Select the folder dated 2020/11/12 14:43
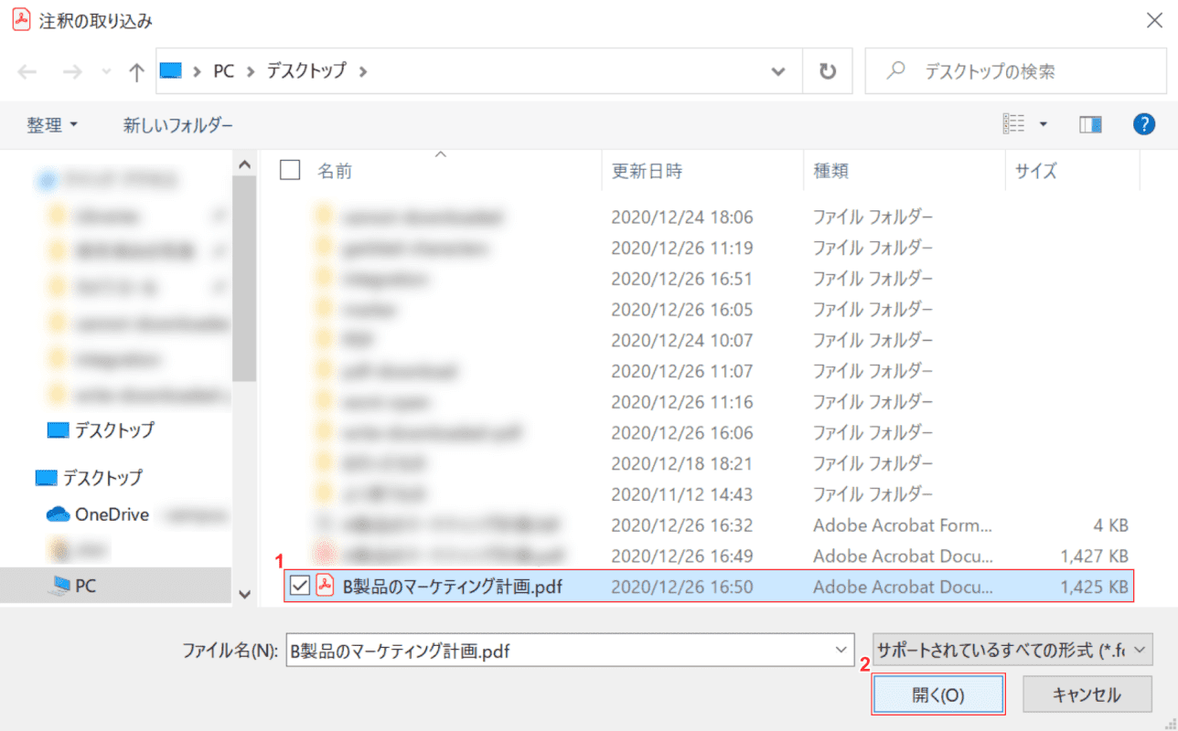Screen dimensions: 1178x731 [x=708, y=494]
